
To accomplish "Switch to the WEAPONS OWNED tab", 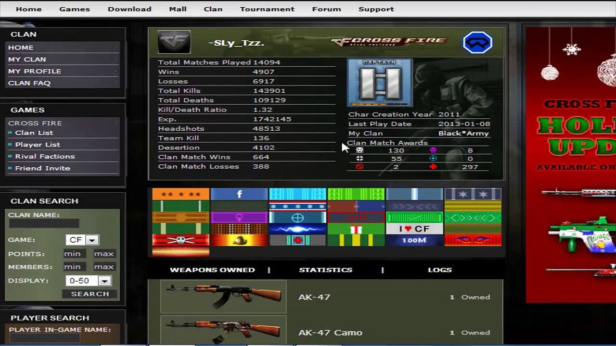I will tap(212, 270).
